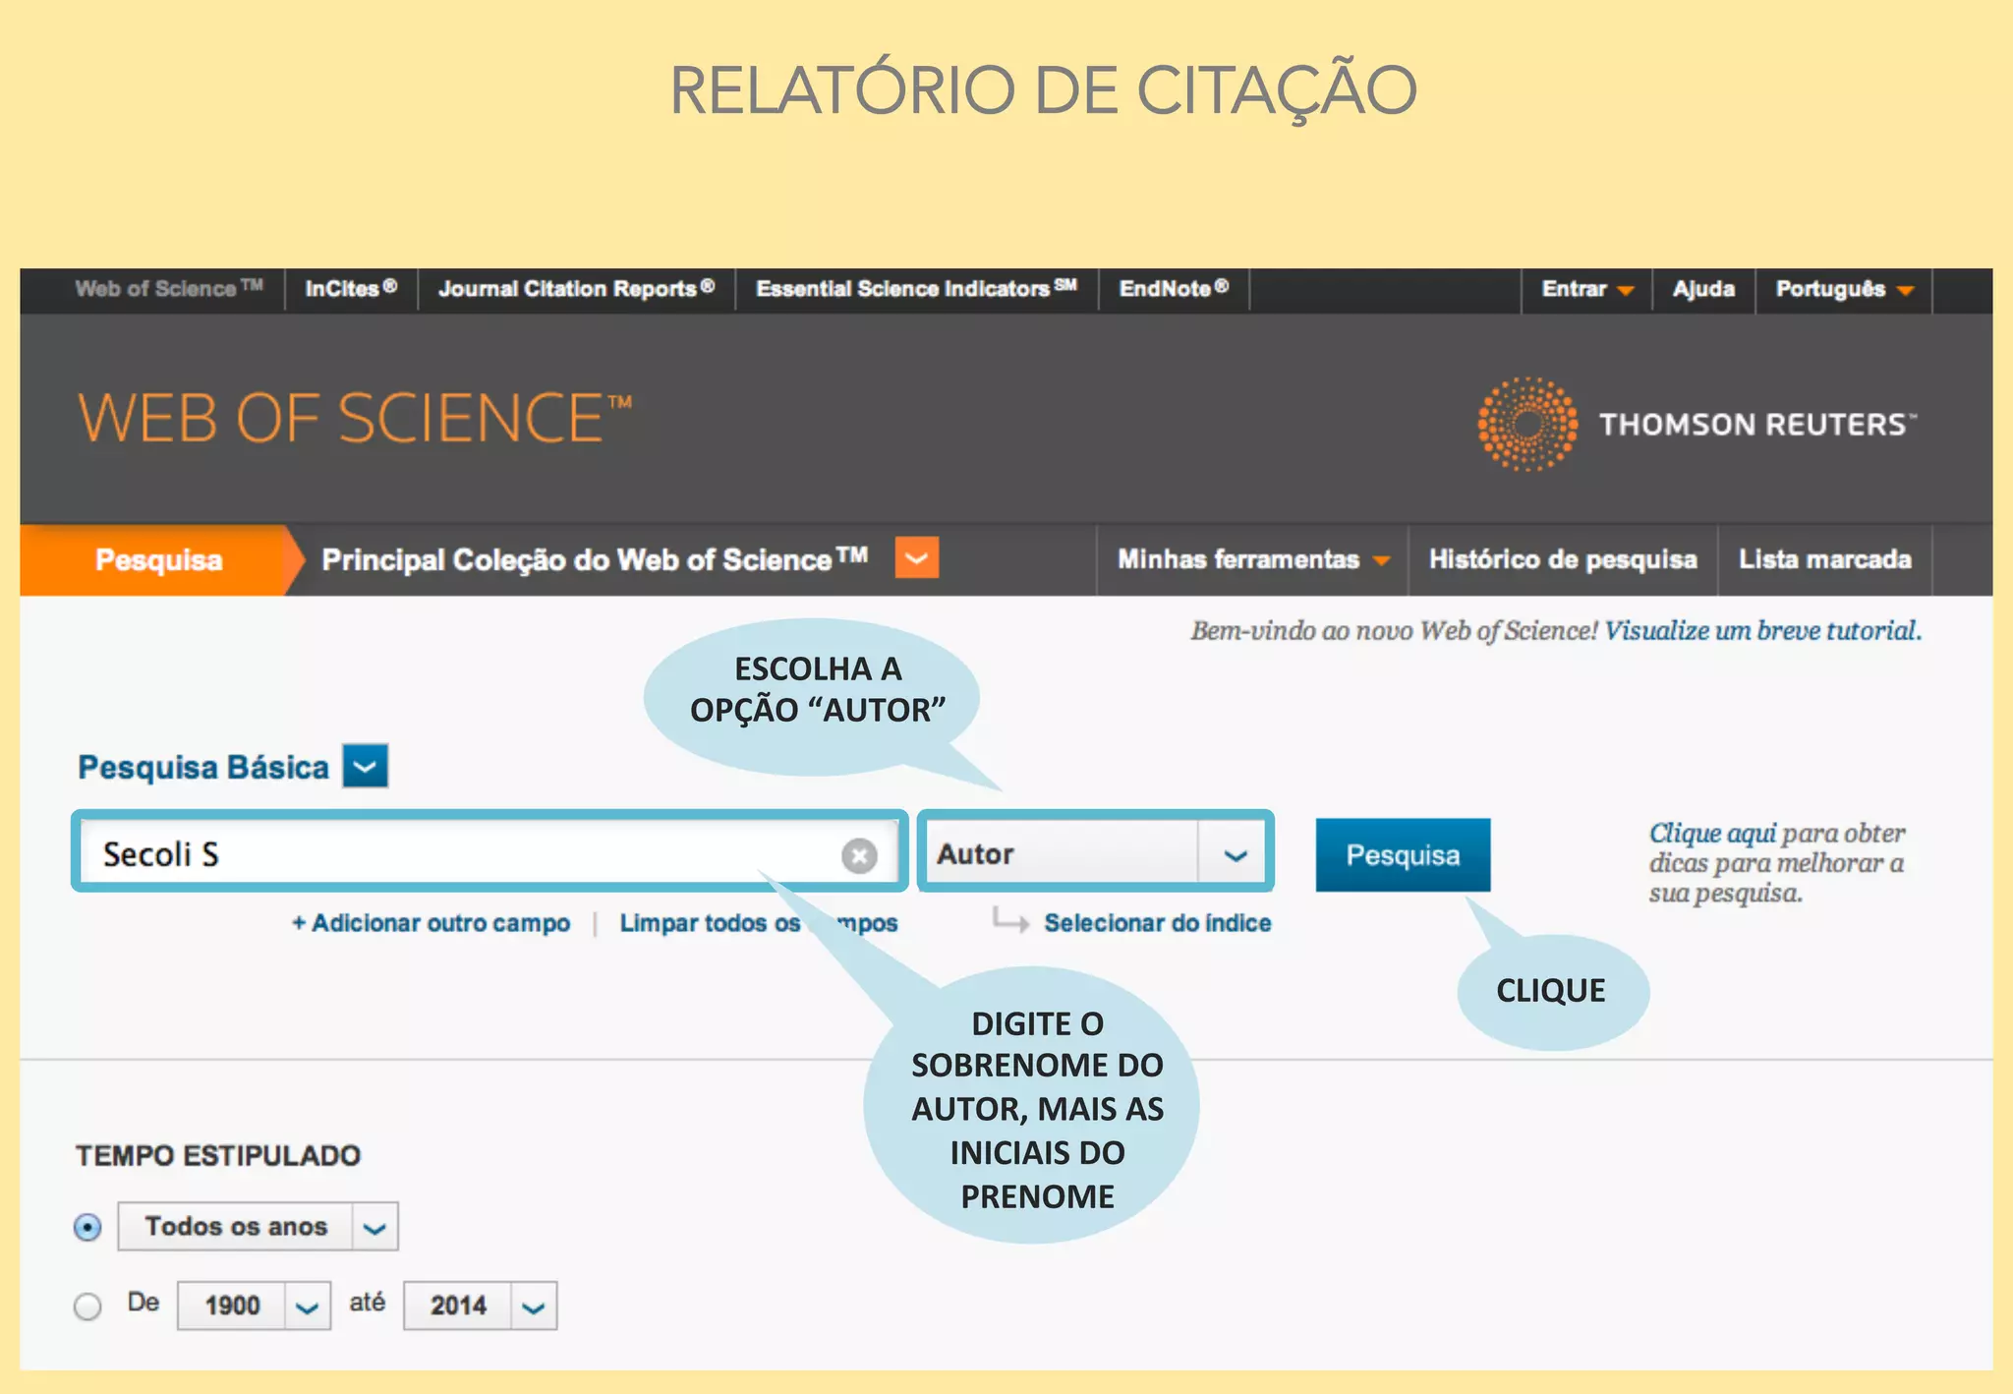This screenshot has height=1394, width=2013.
Task: Open the orange collection dropdown arrow
Action: tap(916, 558)
